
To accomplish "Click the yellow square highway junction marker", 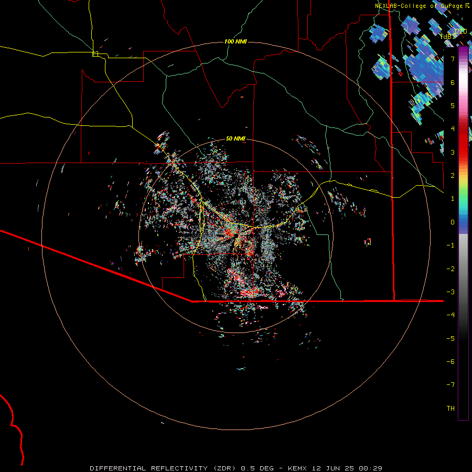I will pos(95,54).
